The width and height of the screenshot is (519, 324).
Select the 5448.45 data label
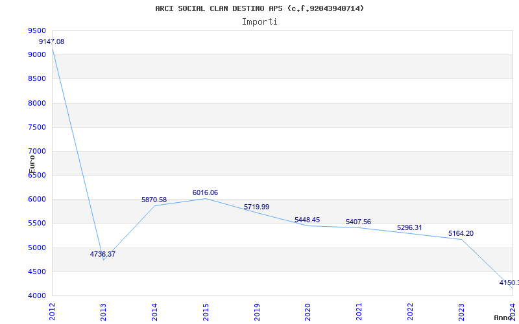click(x=307, y=220)
